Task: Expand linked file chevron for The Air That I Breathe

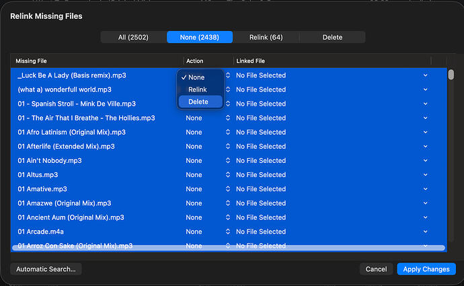Action: click(425, 118)
